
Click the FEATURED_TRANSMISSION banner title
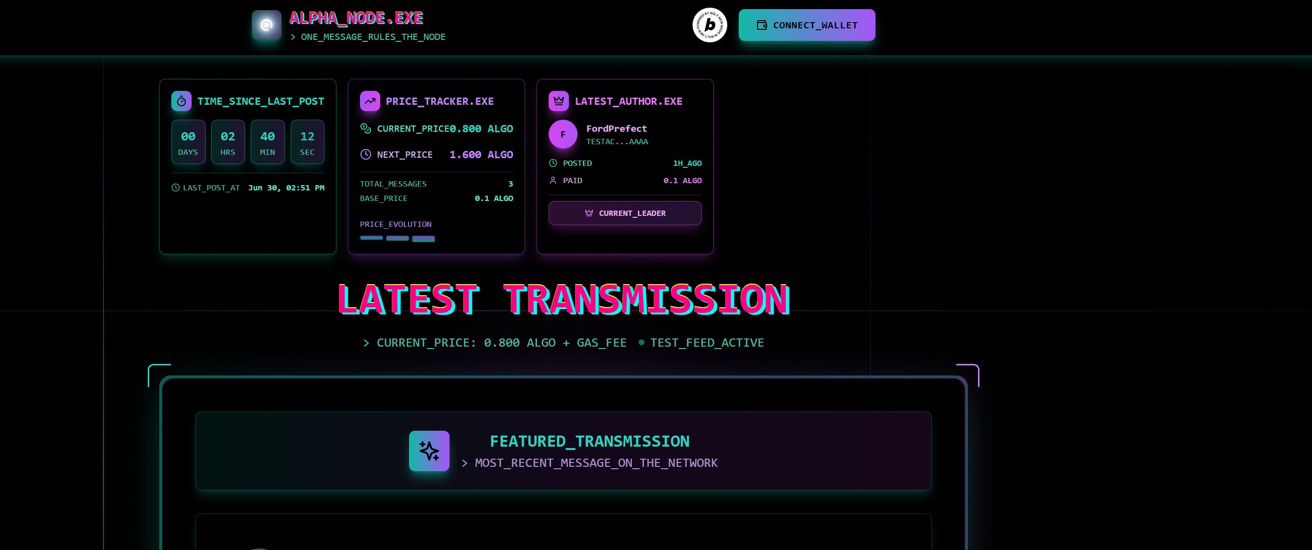589,441
